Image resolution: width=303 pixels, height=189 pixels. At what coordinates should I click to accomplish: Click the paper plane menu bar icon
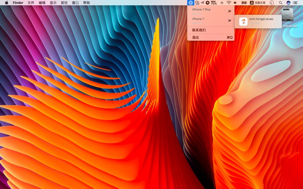tap(202, 3)
